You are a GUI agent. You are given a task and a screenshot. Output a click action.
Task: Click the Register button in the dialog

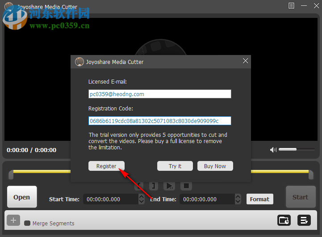click(106, 166)
